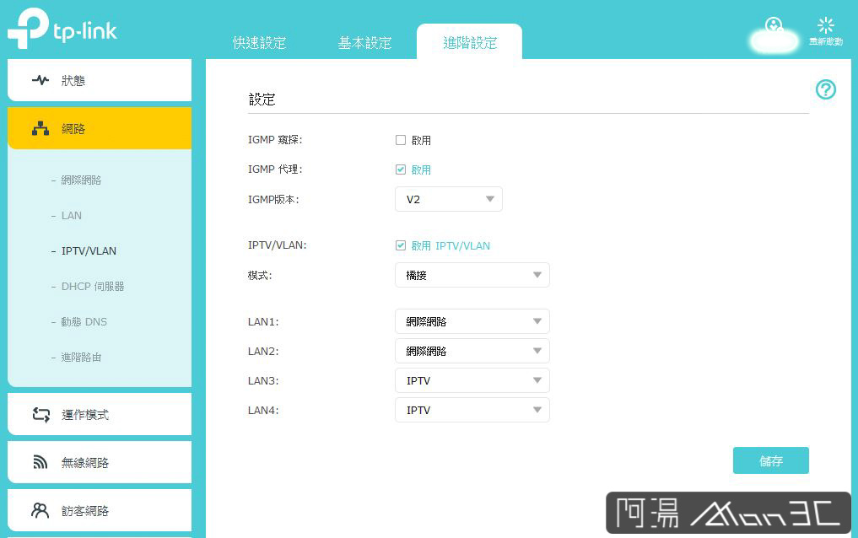Collapse the 網路 sidebar menu
858x538 pixels.
tap(100, 128)
